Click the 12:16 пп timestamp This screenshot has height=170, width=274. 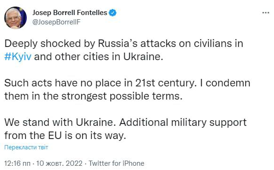tap(17, 163)
